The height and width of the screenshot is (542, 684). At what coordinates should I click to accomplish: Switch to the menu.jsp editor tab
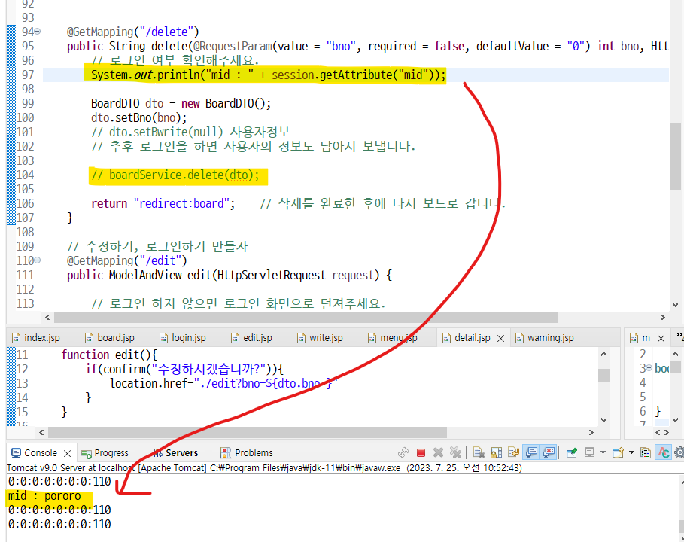pyautogui.click(x=393, y=338)
